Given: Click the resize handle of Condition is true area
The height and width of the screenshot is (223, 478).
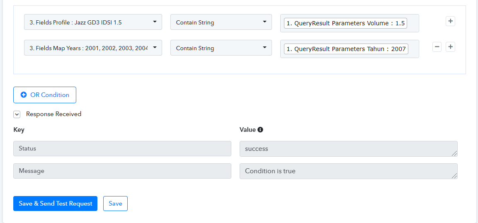Looking at the screenshot, I should [x=454, y=176].
